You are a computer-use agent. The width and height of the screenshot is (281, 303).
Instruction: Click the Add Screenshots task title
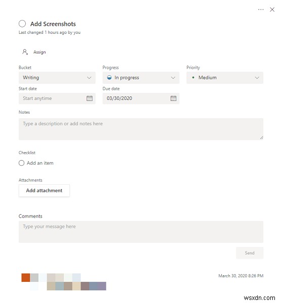pos(53,24)
